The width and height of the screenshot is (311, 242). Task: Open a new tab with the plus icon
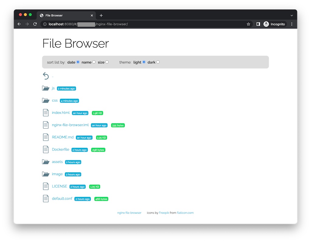(x=101, y=15)
